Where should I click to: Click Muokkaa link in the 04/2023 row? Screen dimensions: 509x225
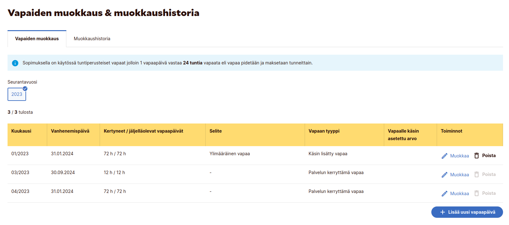[459, 194]
